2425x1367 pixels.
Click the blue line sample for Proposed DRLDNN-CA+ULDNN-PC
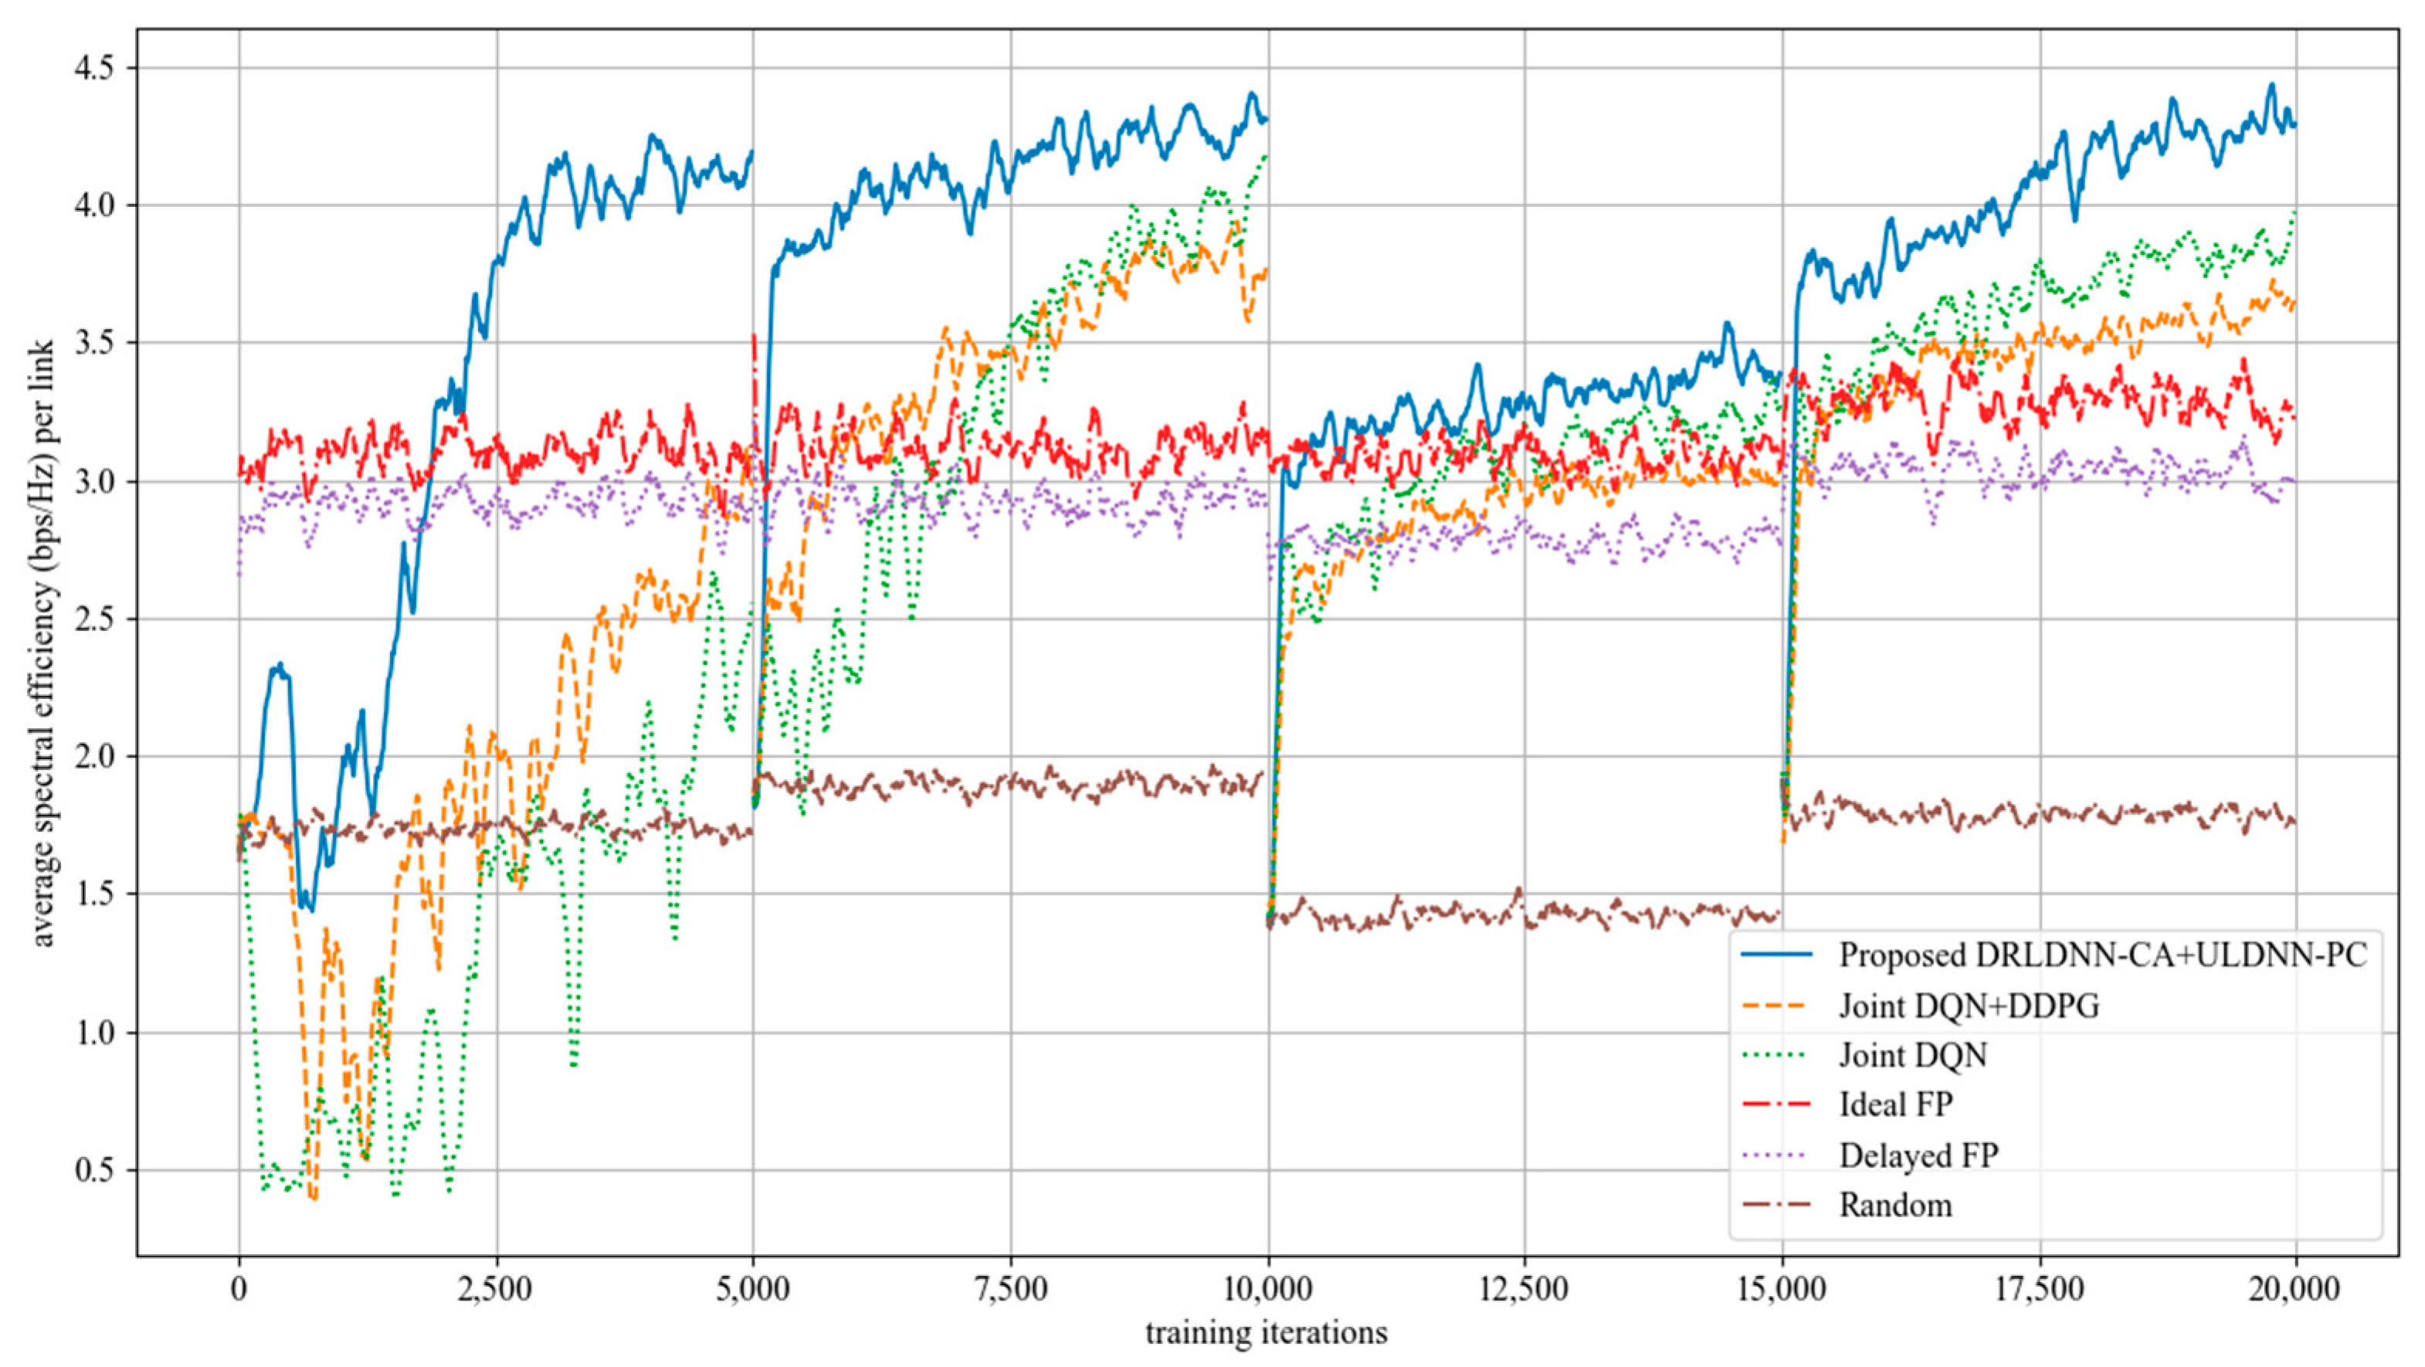(x=1776, y=955)
